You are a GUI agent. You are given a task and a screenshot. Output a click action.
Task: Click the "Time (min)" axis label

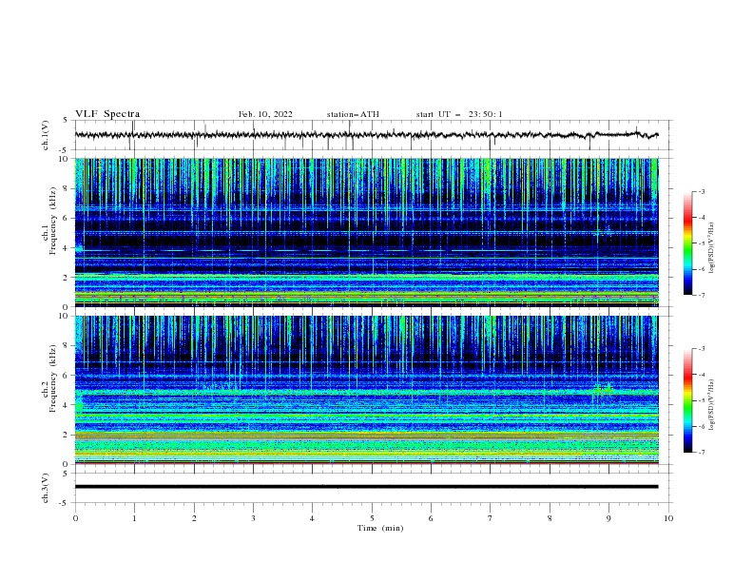(x=380, y=528)
